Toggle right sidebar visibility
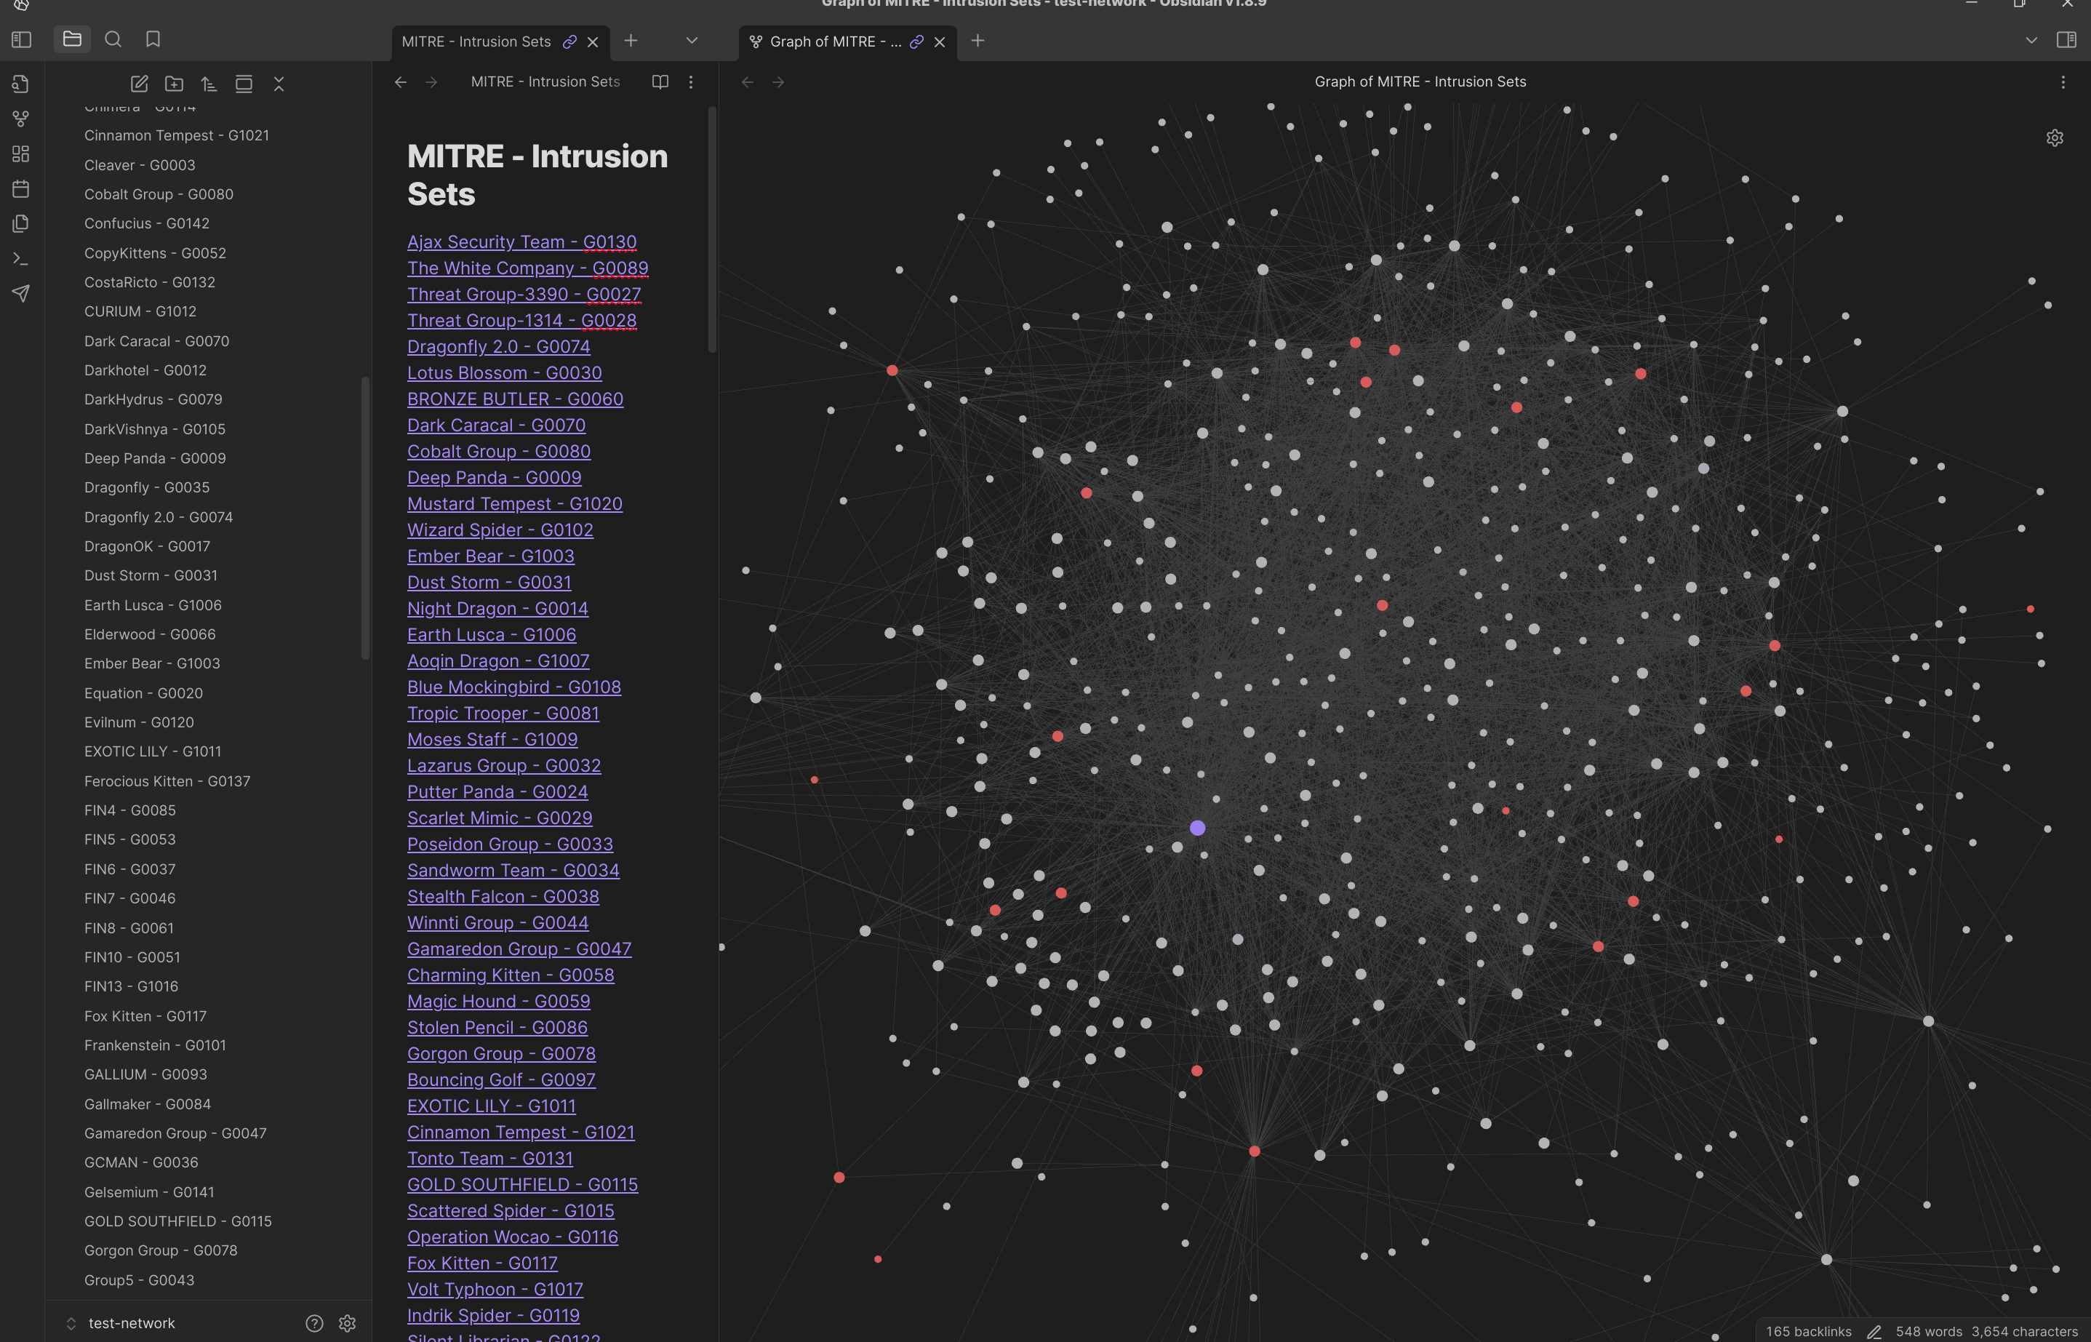Image resolution: width=2091 pixels, height=1342 pixels. coord(2066,40)
